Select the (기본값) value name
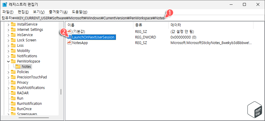The image size is (265, 121). [79, 31]
